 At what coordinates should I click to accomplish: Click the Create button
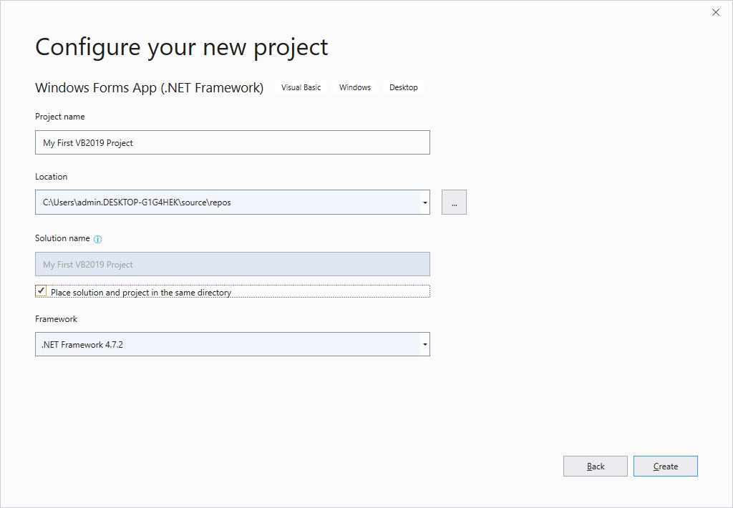666,466
